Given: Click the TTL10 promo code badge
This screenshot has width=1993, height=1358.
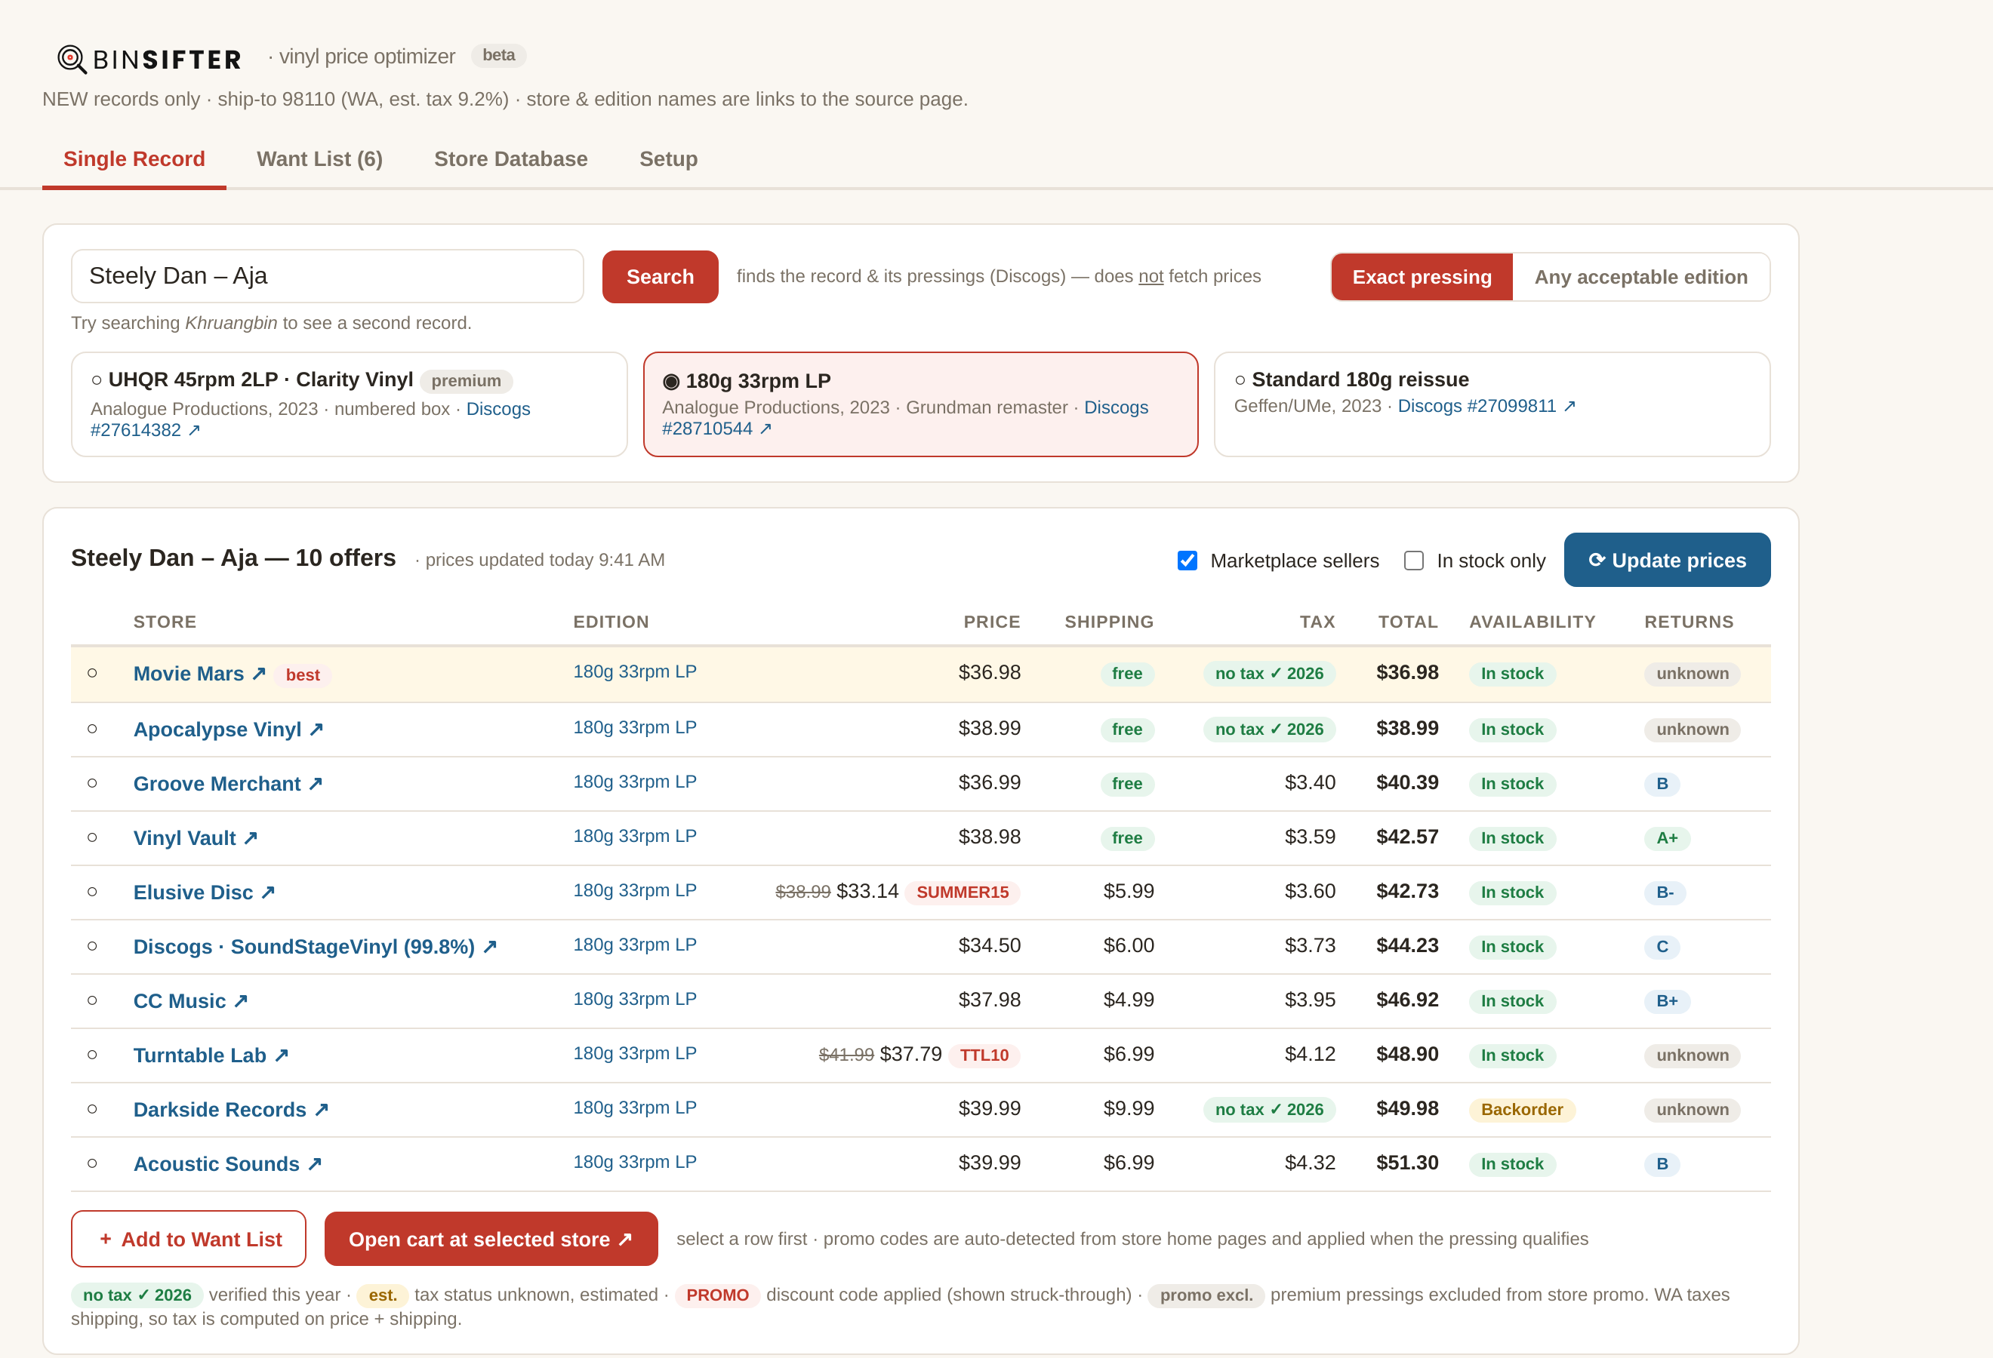Looking at the screenshot, I should pos(984,1055).
